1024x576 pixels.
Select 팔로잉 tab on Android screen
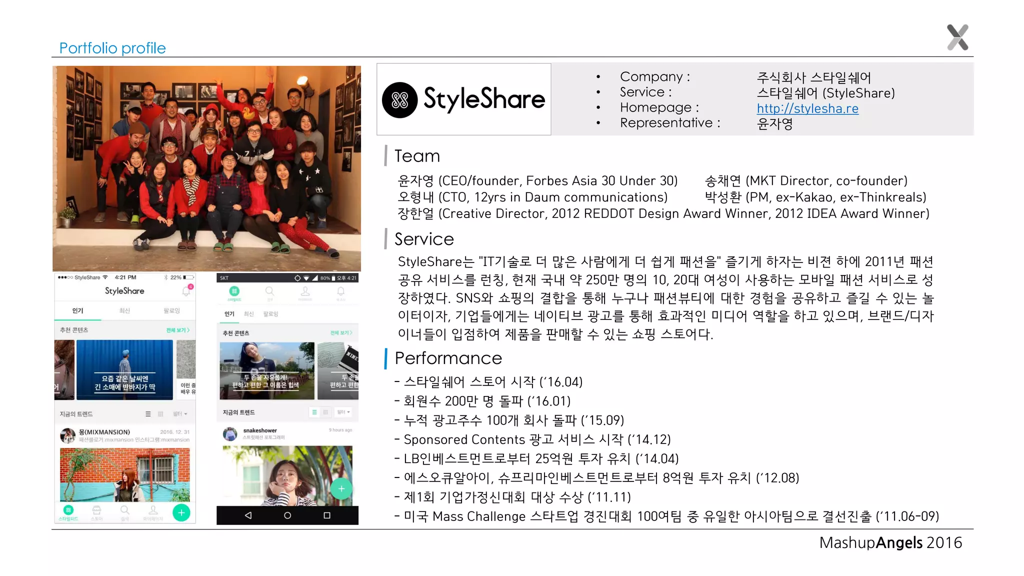click(x=270, y=314)
